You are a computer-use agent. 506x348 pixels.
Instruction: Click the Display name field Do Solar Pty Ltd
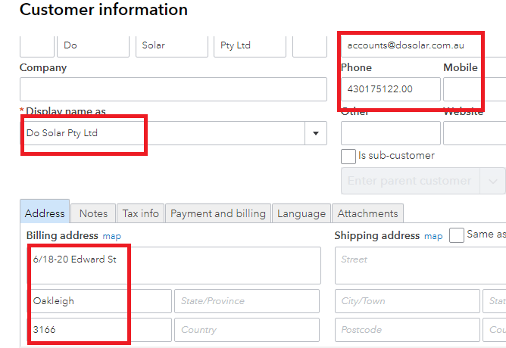coord(162,133)
